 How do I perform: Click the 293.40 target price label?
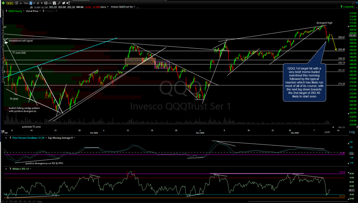point(342,49)
